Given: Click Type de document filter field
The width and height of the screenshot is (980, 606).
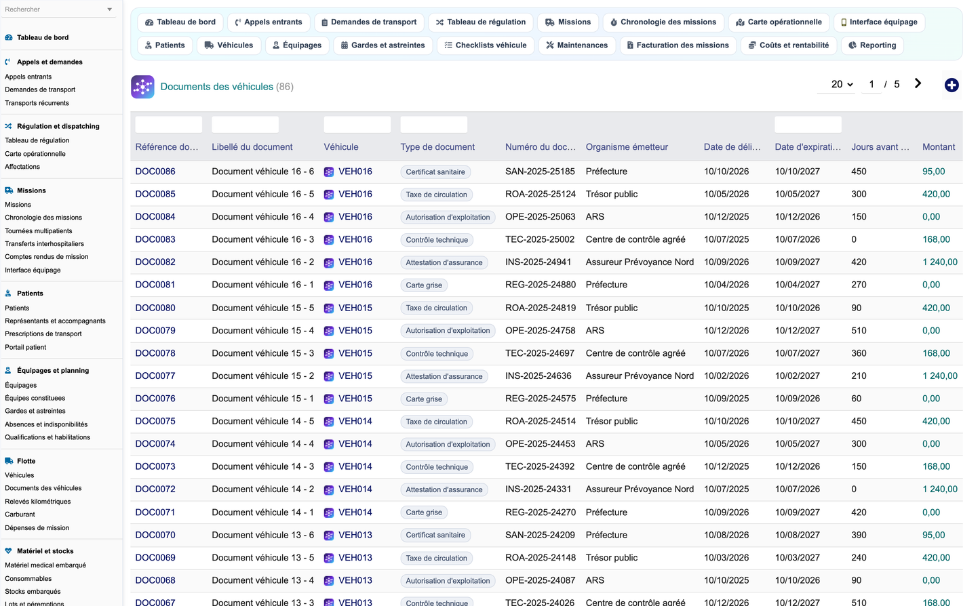Looking at the screenshot, I should (434, 125).
